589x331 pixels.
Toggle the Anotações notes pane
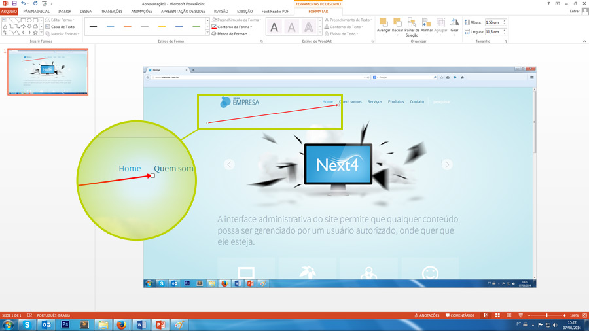pos(427,315)
